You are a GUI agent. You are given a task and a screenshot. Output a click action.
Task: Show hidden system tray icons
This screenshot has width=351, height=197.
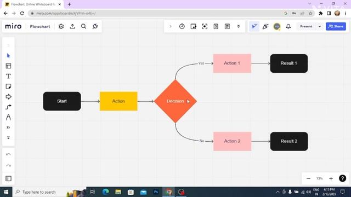coord(278,192)
